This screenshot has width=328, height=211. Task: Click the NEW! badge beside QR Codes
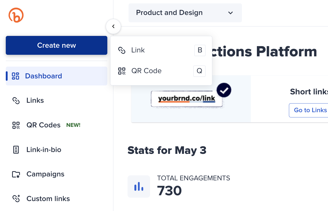tap(73, 125)
